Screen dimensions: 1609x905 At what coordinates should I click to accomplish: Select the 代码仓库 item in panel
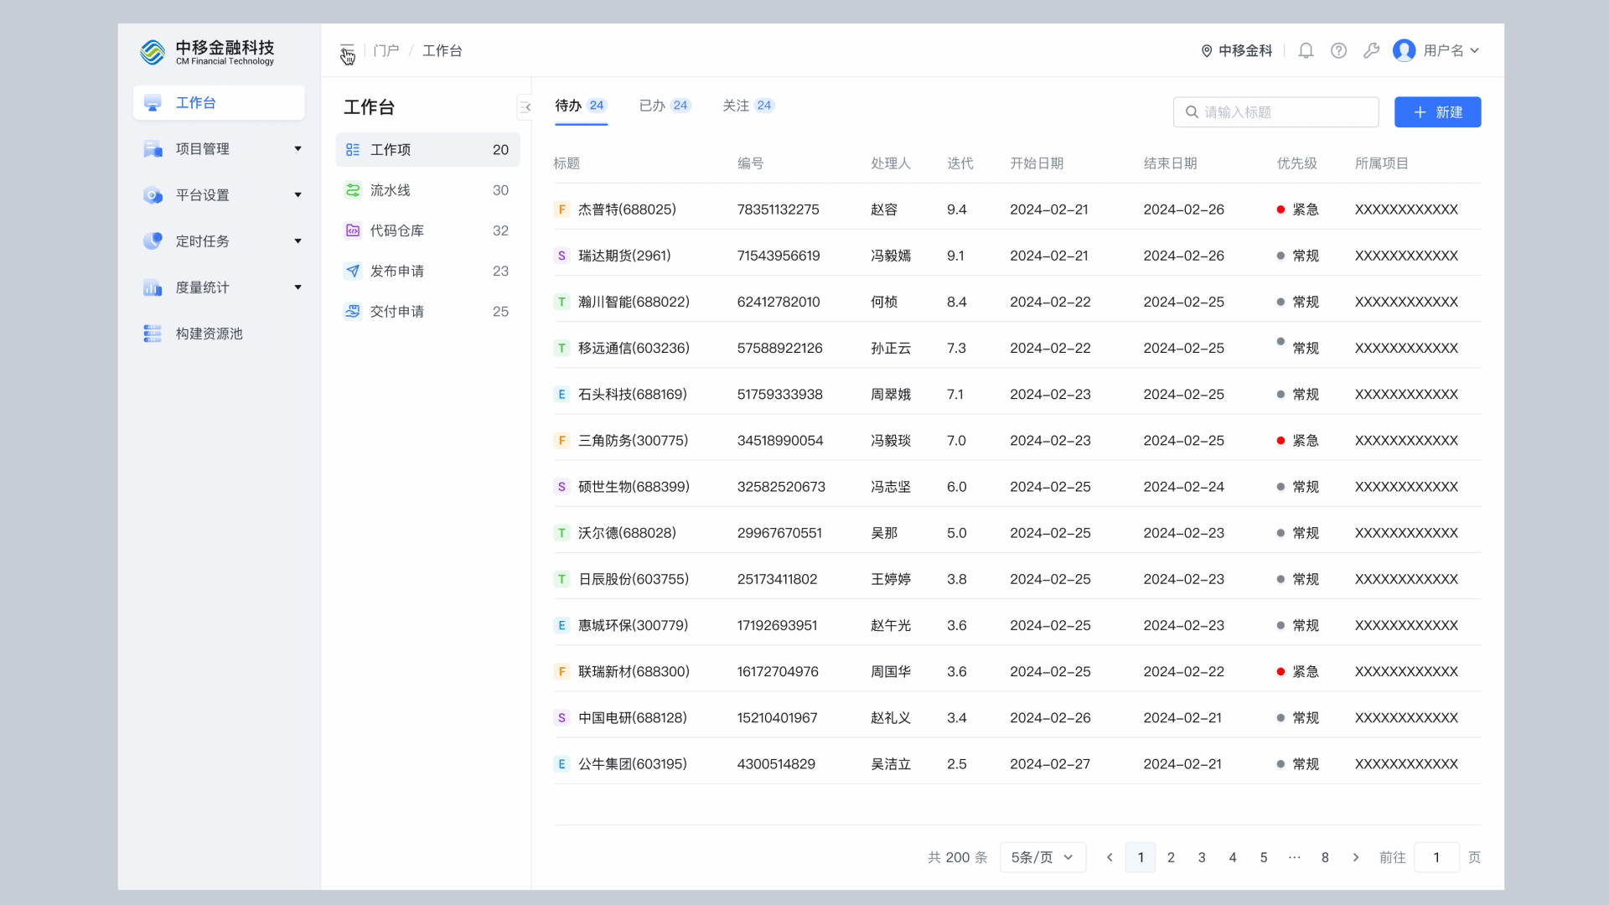click(427, 230)
